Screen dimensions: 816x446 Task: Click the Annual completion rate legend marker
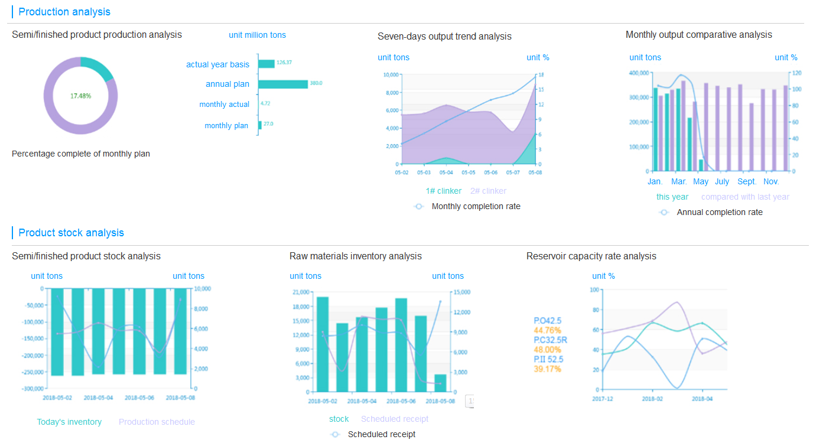(x=664, y=212)
